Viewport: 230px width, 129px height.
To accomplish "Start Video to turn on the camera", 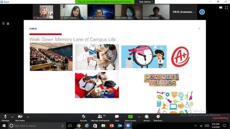I will tap(20, 118).
